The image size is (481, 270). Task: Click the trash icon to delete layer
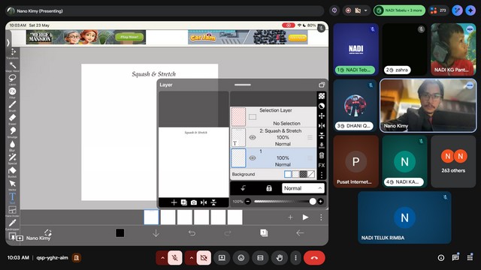click(x=321, y=155)
